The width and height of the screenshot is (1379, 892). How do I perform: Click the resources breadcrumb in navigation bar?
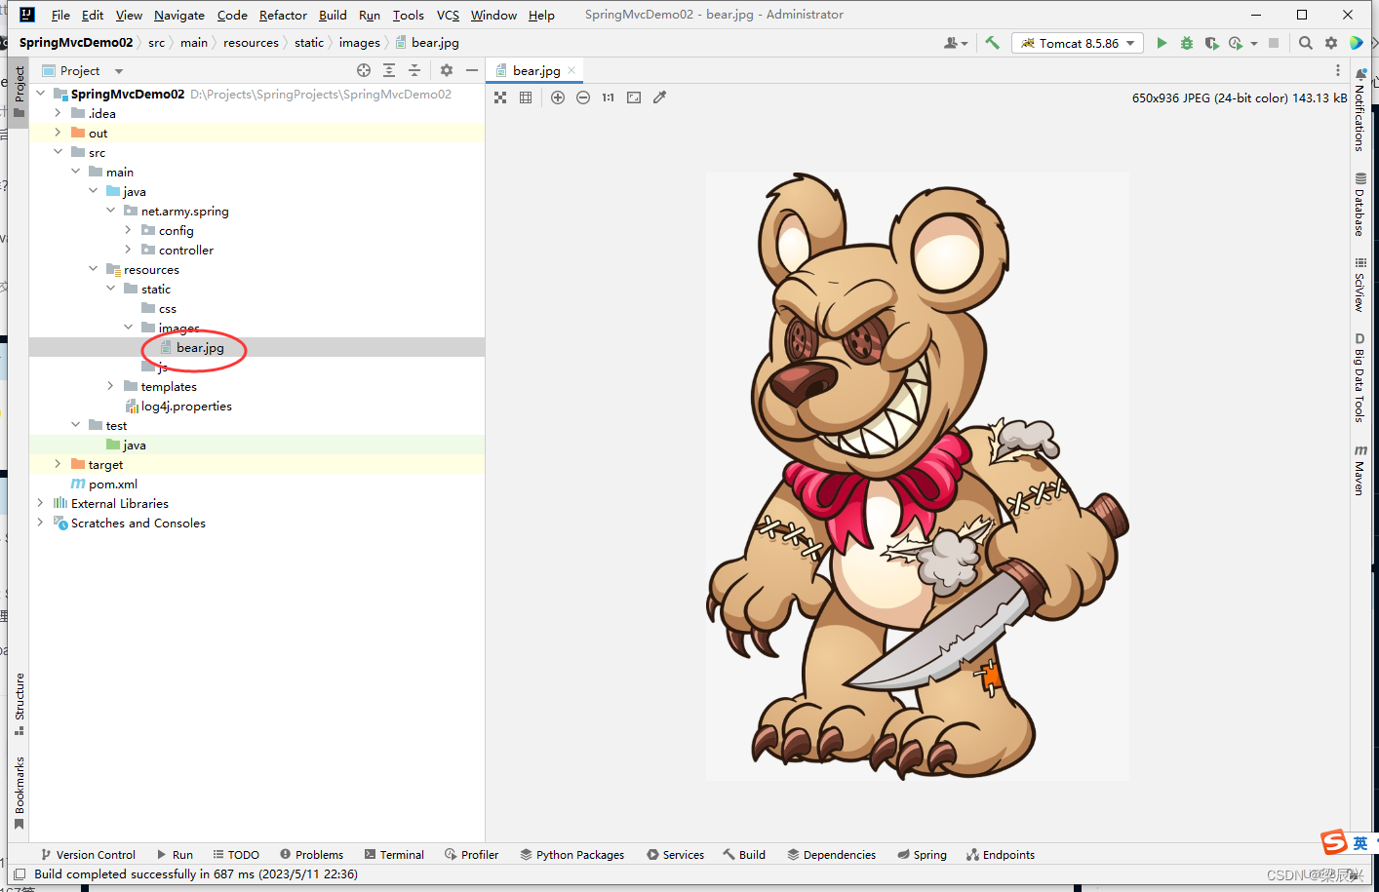click(x=251, y=43)
